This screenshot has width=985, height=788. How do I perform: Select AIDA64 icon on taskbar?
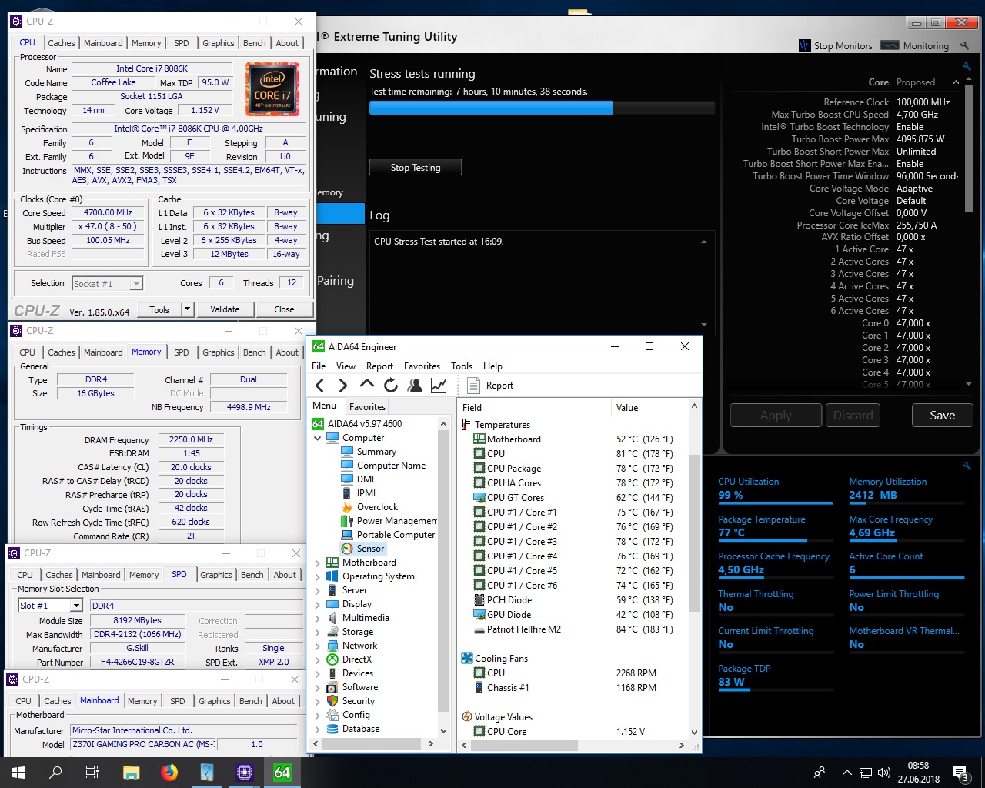(x=282, y=773)
